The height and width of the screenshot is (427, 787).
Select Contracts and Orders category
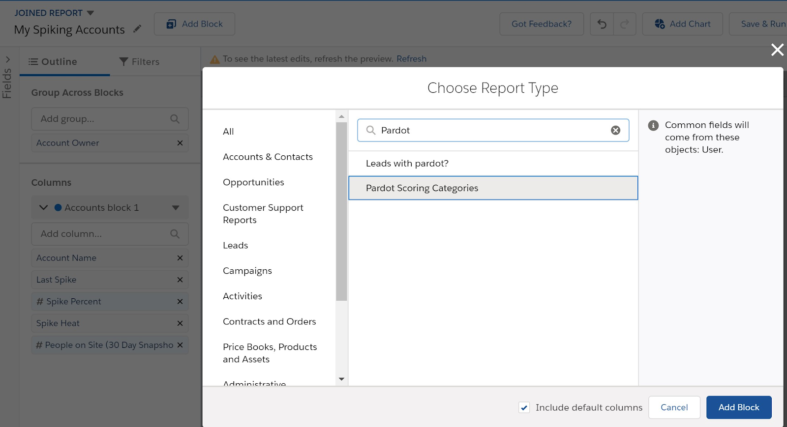(x=269, y=321)
